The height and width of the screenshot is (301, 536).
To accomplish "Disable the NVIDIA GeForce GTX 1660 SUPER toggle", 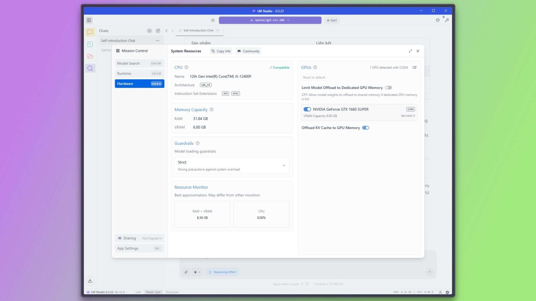I will point(307,109).
